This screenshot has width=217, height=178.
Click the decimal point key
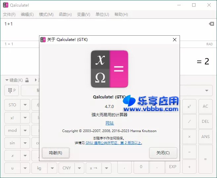[x=157, y=167]
